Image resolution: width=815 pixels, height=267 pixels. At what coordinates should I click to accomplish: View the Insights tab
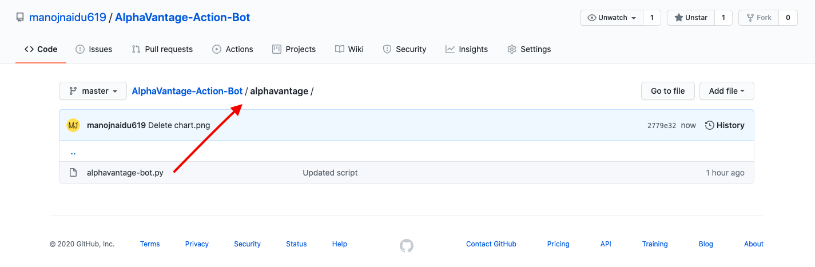467,49
